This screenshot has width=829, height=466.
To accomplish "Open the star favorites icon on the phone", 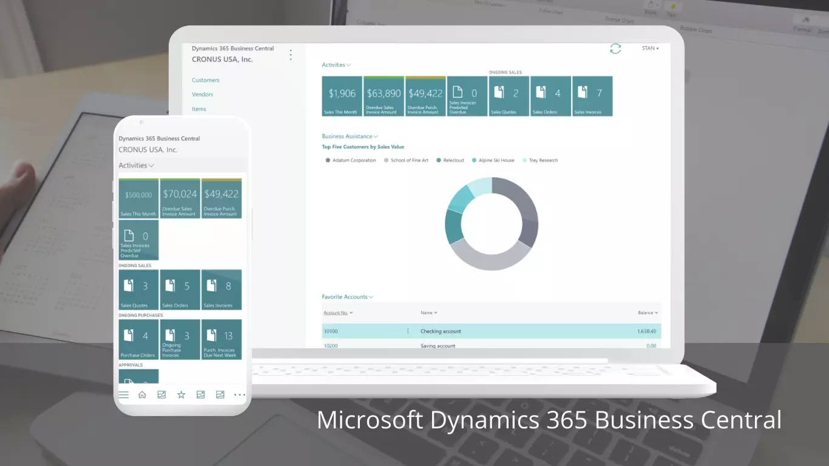I will click(x=181, y=394).
